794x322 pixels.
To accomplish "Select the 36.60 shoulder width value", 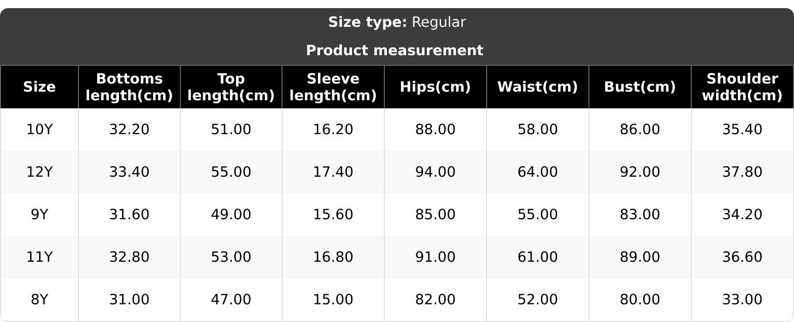I will (742, 257).
